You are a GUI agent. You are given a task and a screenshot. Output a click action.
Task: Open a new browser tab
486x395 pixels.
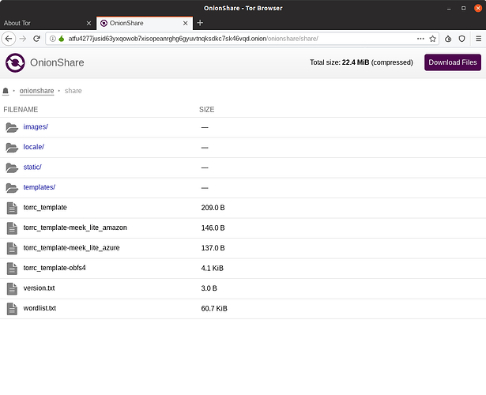(200, 23)
